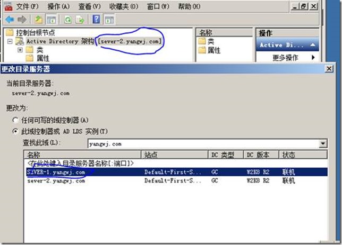Select 属性 label in the 名称 list

213,50
